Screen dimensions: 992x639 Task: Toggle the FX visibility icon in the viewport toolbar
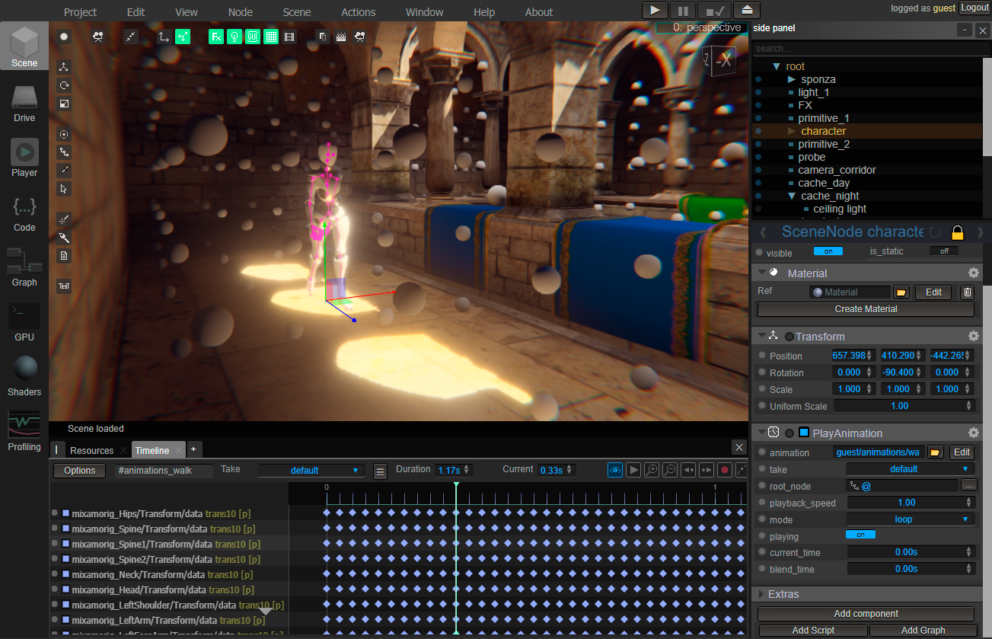pyautogui.click(x=217, y=36)
